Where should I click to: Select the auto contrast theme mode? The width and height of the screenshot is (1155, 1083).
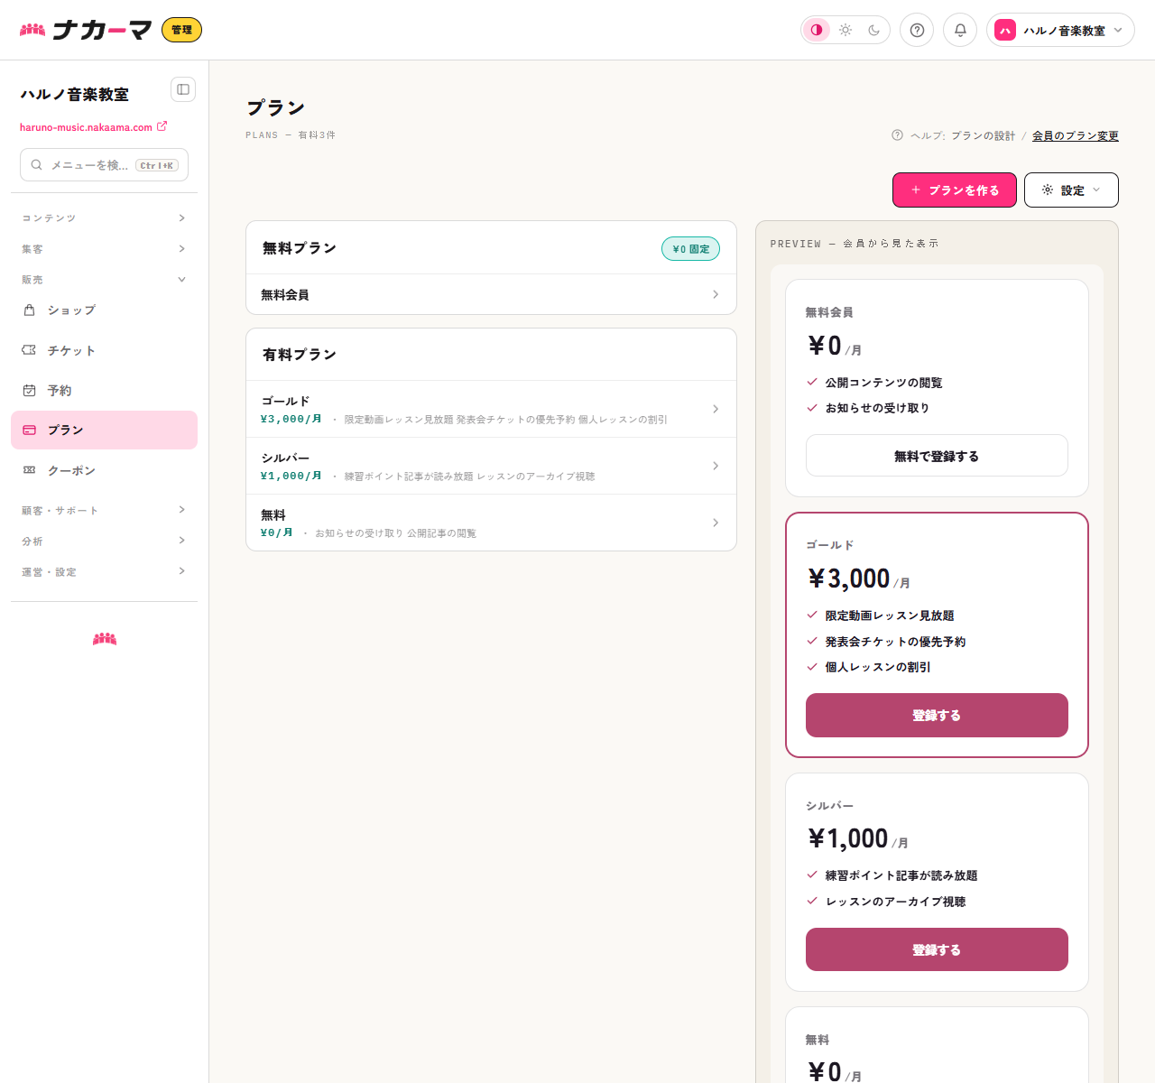tap(817, 30)
